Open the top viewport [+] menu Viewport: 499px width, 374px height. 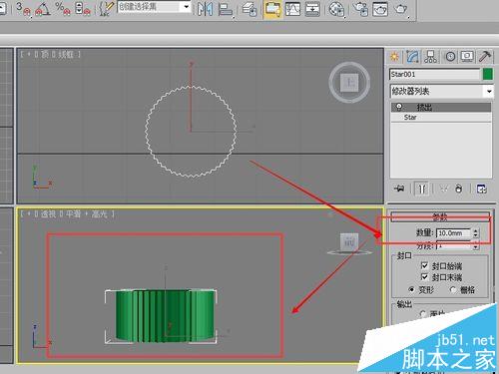pyautogui.click(x=29, y=54)
